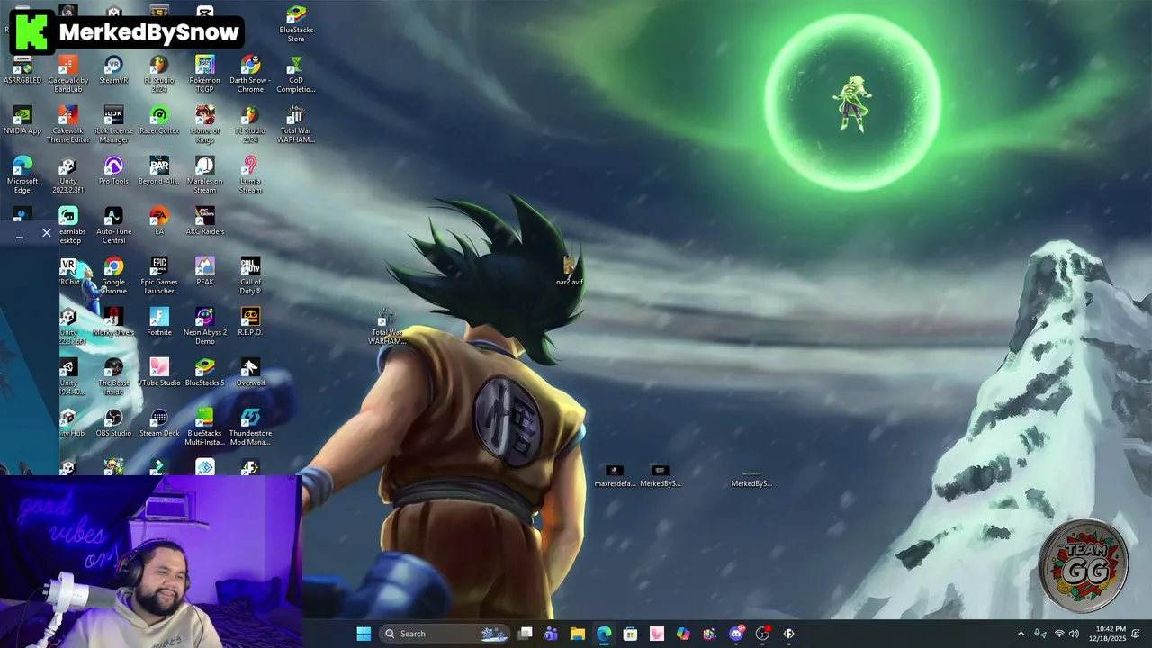The image size is (1152, 648).
Task: Open the Copilot taskbar icon
Action: (683, 634)
